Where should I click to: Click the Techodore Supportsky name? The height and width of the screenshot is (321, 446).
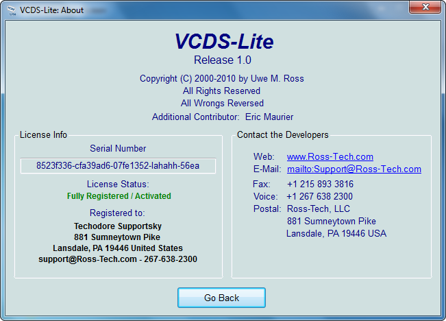(x=118, y=226)
